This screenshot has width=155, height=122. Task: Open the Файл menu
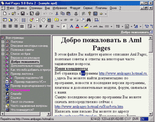pos(10,8)
